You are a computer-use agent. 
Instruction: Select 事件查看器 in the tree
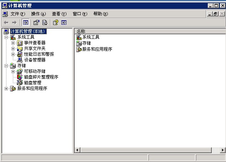pyautogui.click(x=35, y=43)
